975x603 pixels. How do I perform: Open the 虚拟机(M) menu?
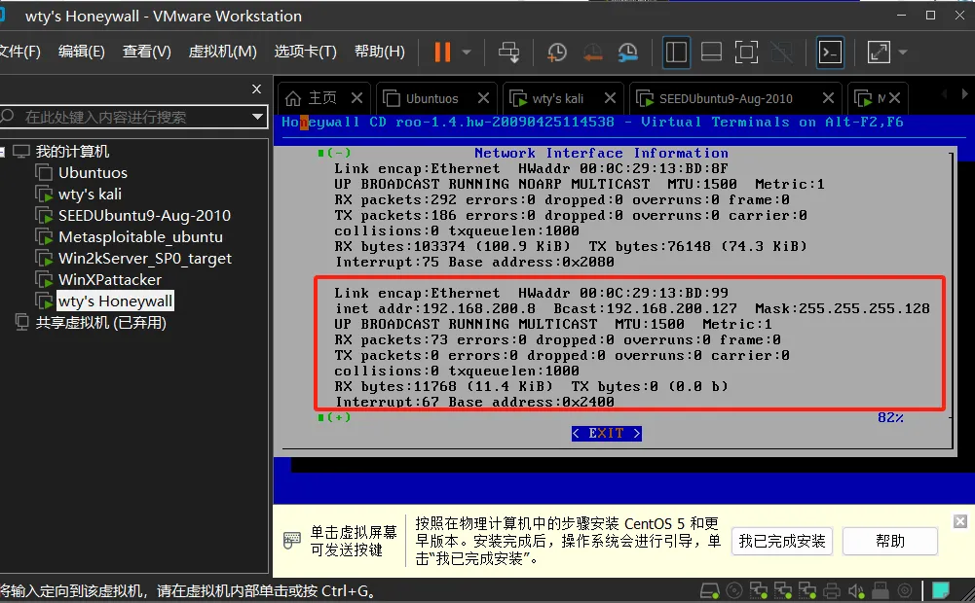pyautogui.click(x=223, y=52)
